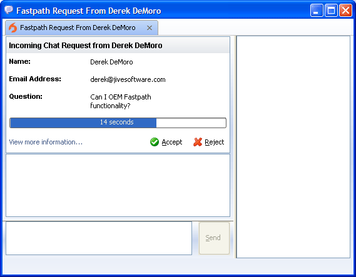Click the blank right side panel

click(293, 147)
